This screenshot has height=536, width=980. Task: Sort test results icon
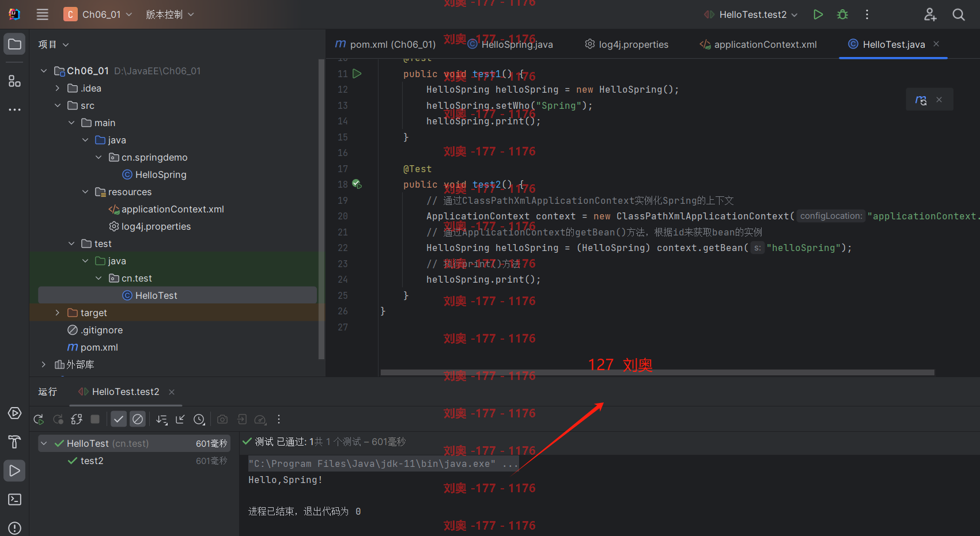point(162,419)
